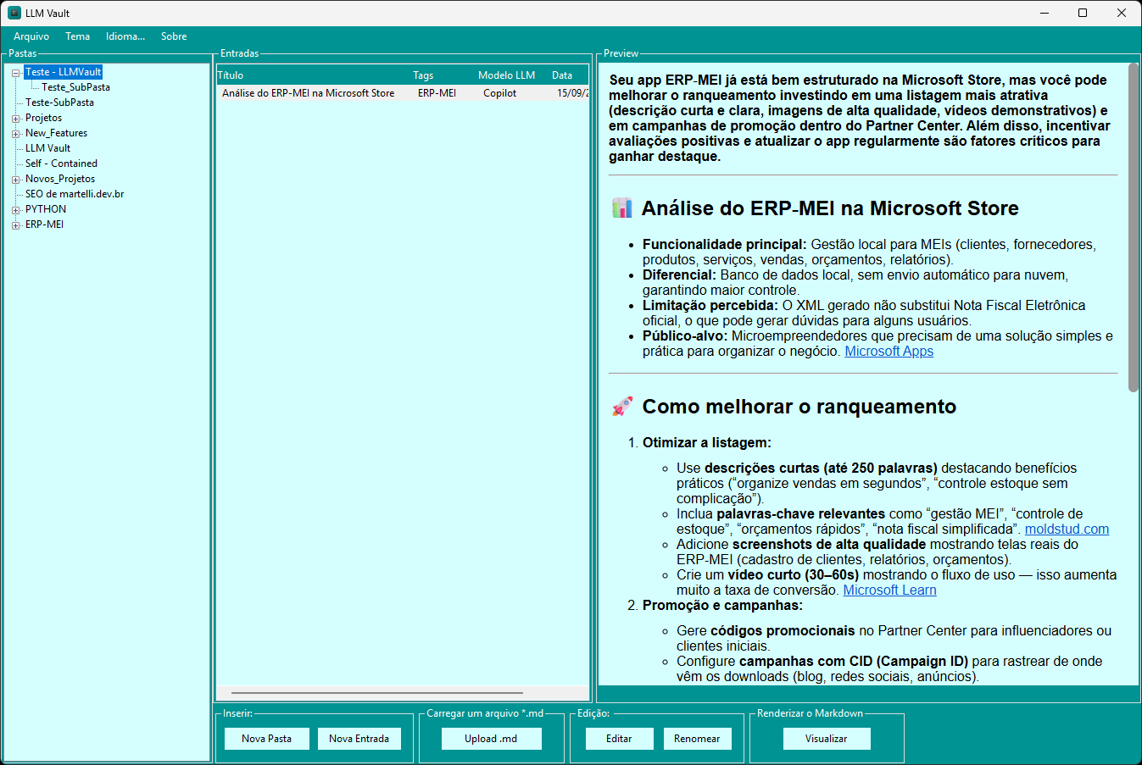This screenshot has width=1142, height=765.
Task: Click the LLM Vault app icon in title bar
Action: point(14,13)
